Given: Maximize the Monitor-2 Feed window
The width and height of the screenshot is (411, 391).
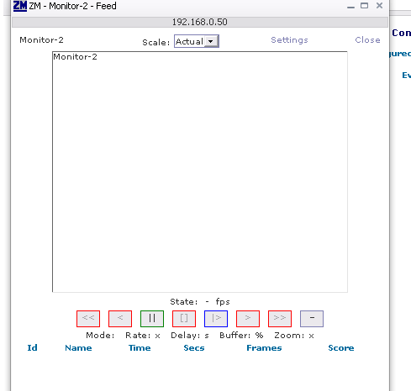Looking at the screenshot, I should 364,6.
